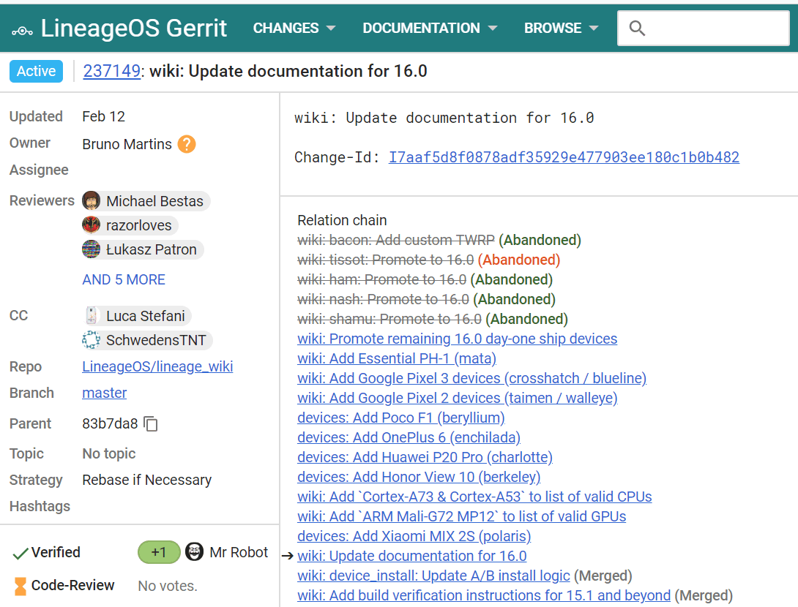Copy the parent commit hash 83b7da8
The height and width of the screenshot is (607, 798).
[151, 423]
